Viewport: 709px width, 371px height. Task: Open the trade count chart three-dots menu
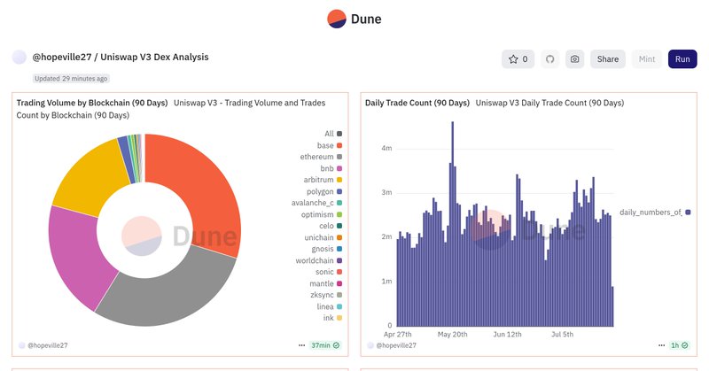(x=661, y=345)
